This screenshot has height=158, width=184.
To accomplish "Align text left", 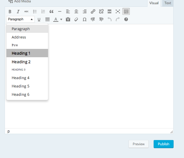I will point(68,12).
